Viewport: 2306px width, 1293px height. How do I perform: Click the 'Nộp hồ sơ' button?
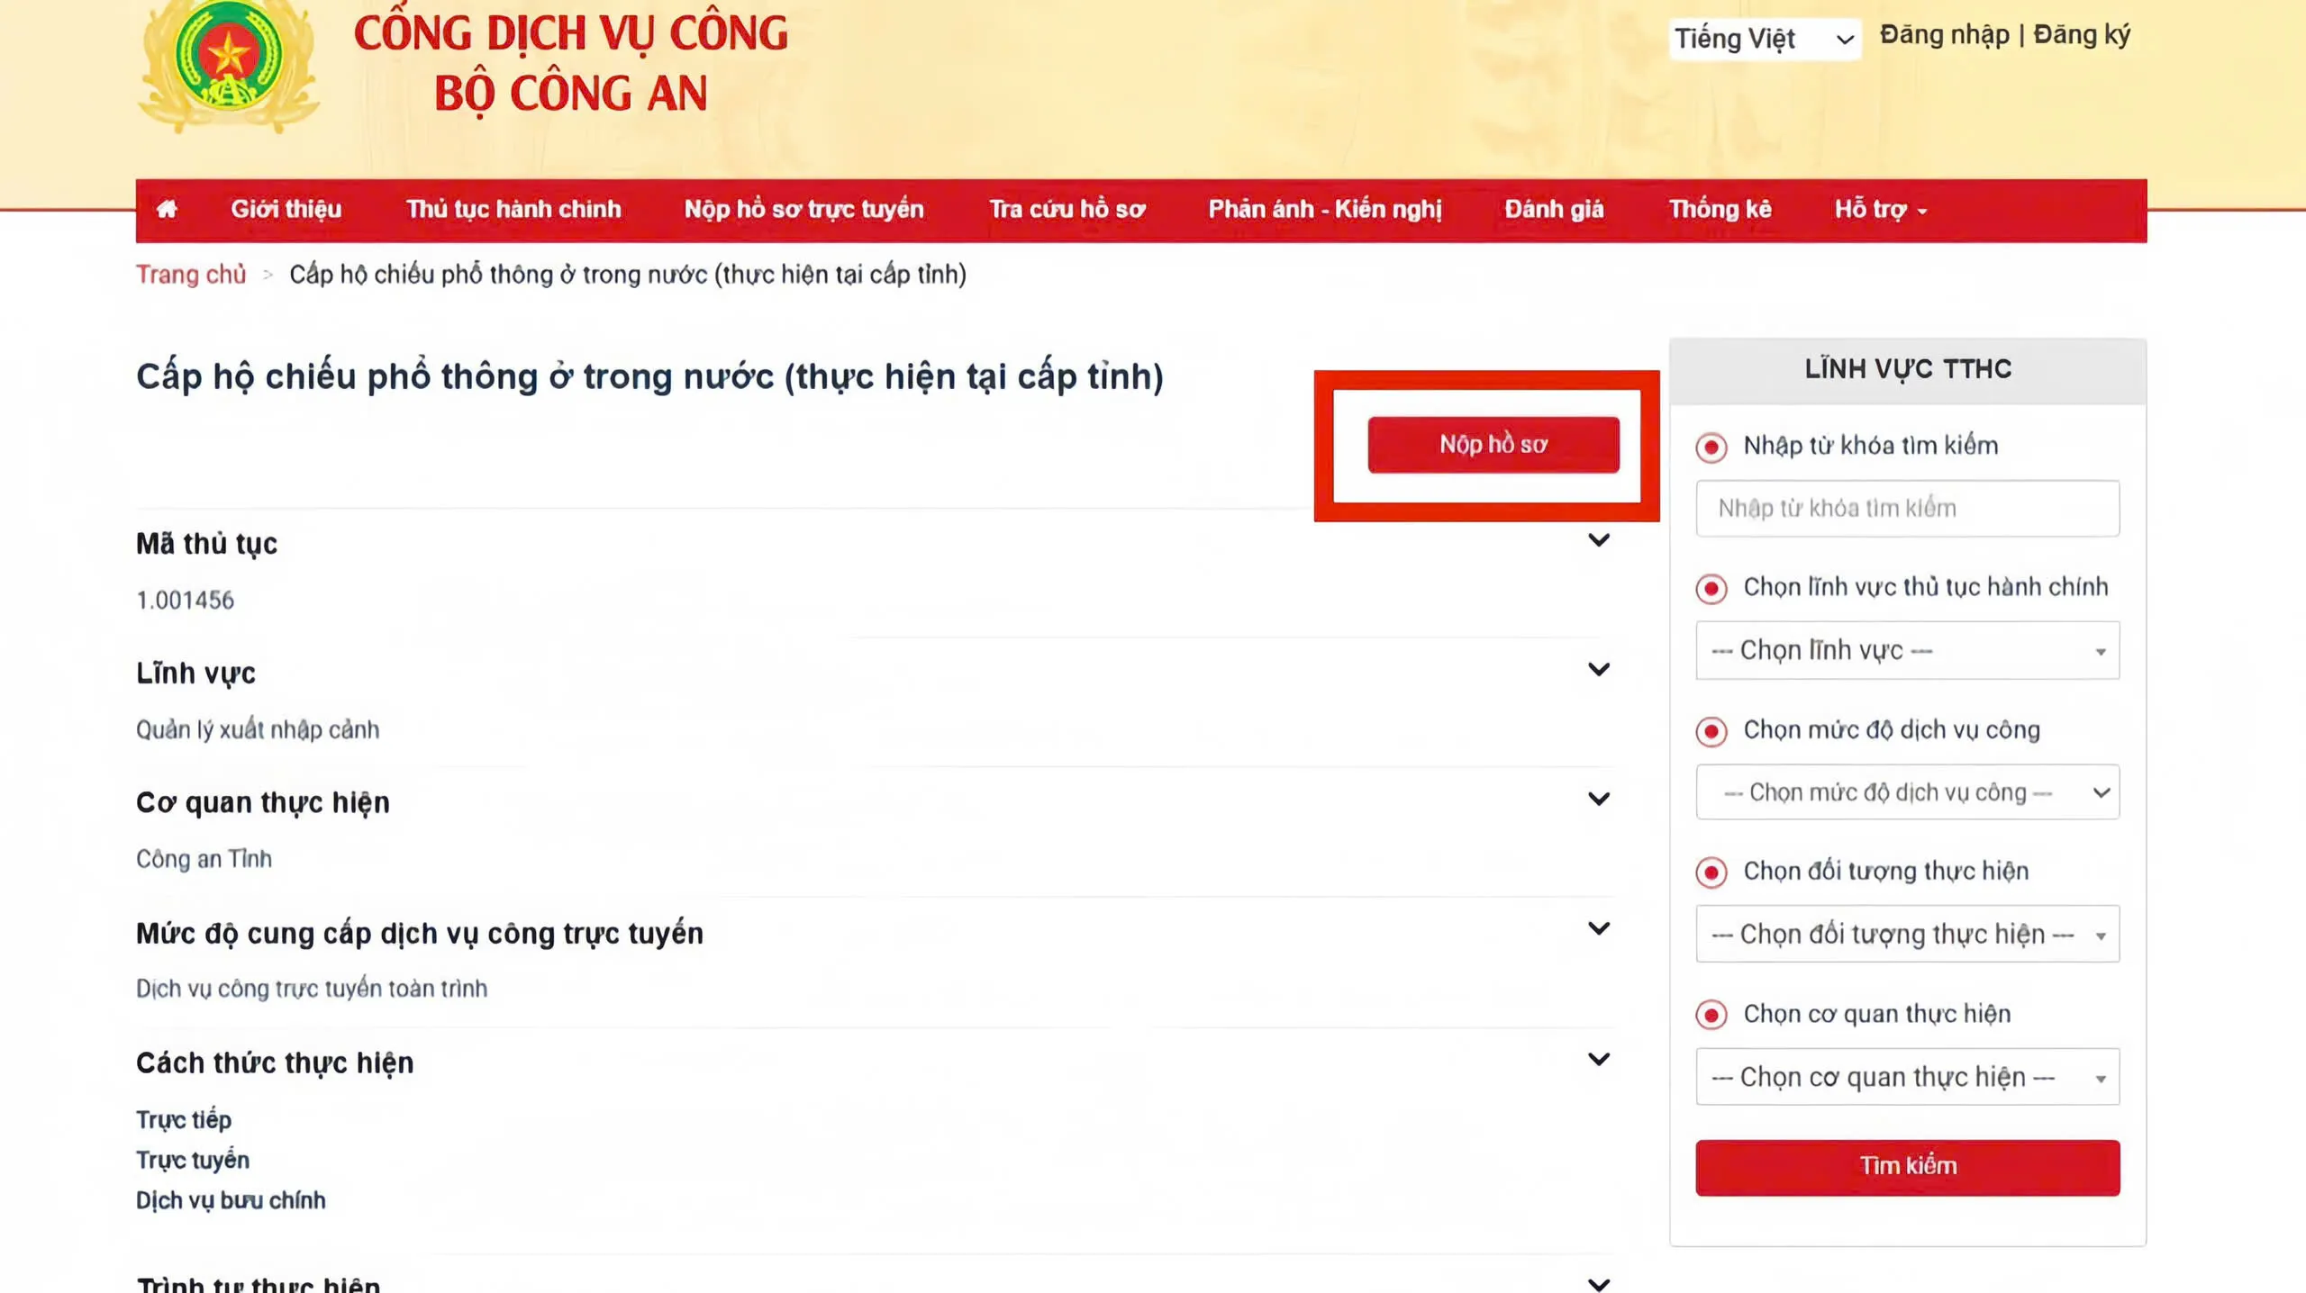[x=1493, y=443]
